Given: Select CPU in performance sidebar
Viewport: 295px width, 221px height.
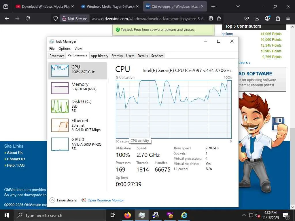Looking at the screenshot, I should click(78, 71).
